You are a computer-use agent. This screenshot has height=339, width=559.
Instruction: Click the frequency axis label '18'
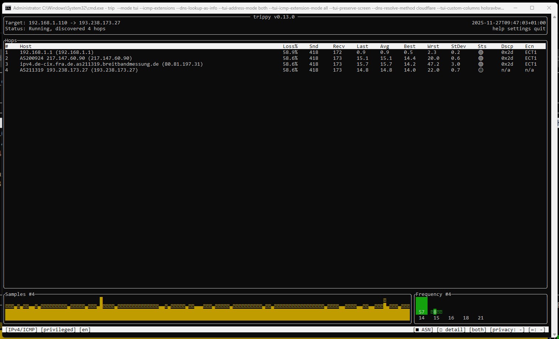pos(466,318)
